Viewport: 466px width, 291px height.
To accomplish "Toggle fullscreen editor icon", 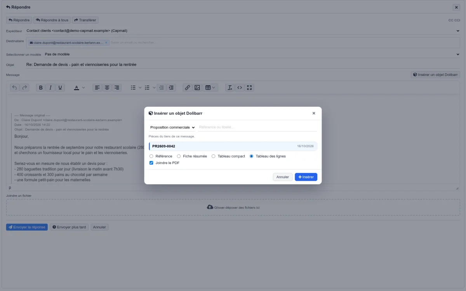I will click(x=250, y=88).
